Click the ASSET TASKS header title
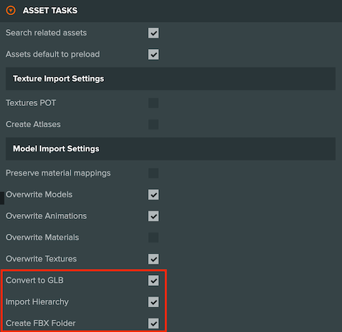 [x=50, y=11]
